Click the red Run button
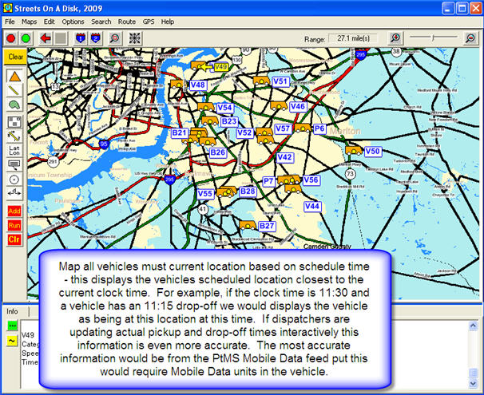484x395 pixels. (x=14, y=225)
